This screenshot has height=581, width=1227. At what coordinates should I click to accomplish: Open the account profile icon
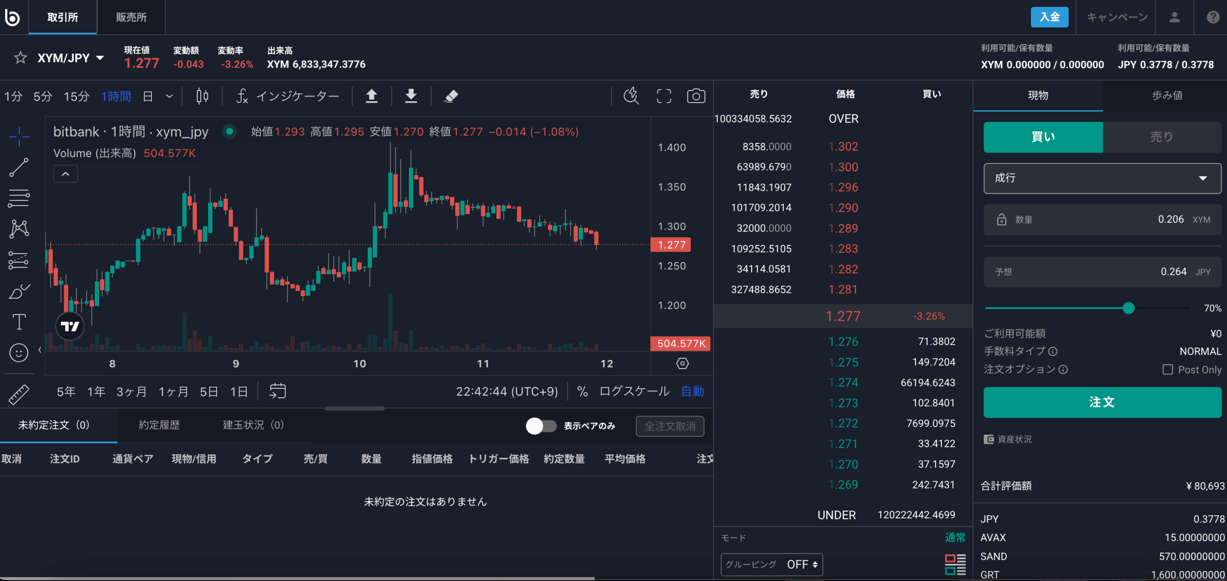pyautogui.click(x=1174, y=17)
